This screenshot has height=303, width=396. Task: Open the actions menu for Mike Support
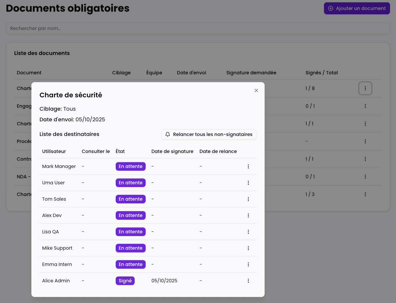(248, 248)
